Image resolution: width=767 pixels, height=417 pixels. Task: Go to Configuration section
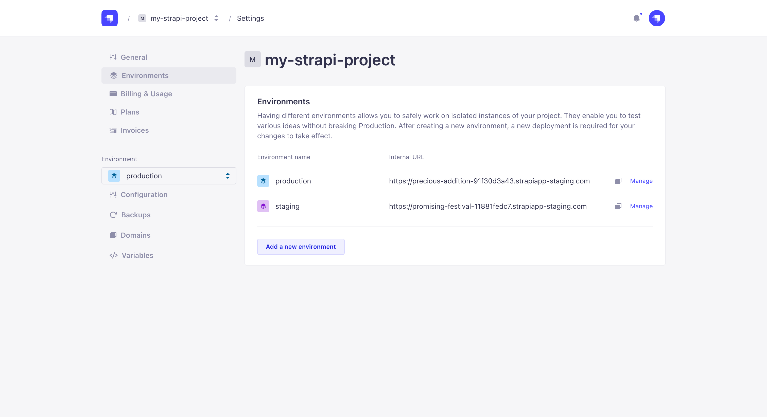coord(144,195)
